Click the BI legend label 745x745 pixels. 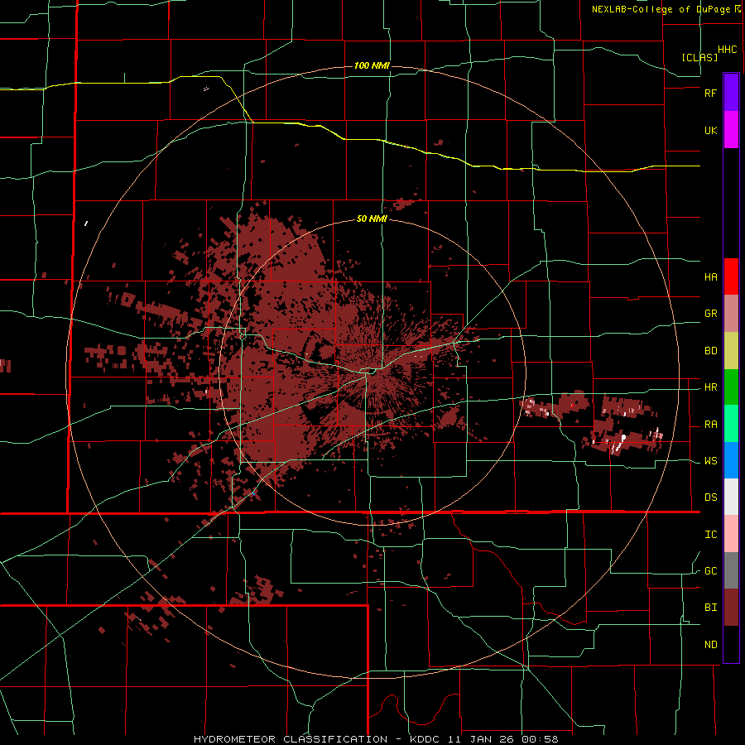tap(710, 608)
